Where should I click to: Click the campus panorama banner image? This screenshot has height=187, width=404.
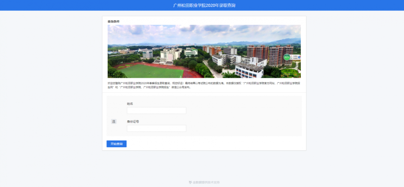coord(204,51)
